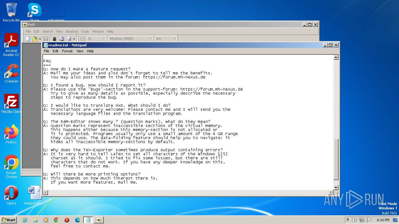Open keepparticu... Word document on desktop
The width and height of the screenshot is (399, 224).
pyautogui.click(x=34, y=195)
